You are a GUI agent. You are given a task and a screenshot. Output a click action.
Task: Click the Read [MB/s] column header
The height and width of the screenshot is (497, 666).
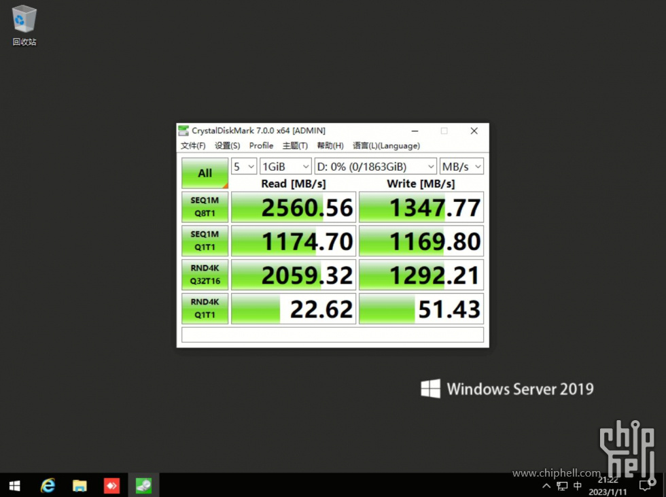pyautogui.click(x=294, y=184)
